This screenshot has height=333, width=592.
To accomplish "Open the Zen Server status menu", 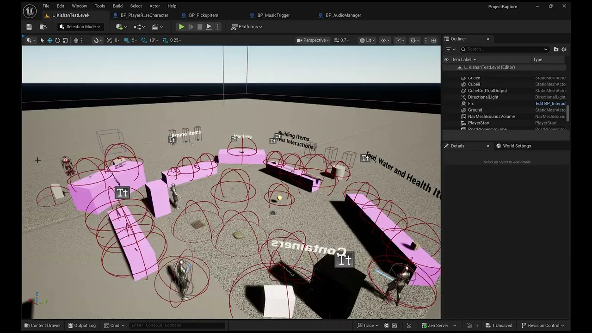I will point(439,326).
